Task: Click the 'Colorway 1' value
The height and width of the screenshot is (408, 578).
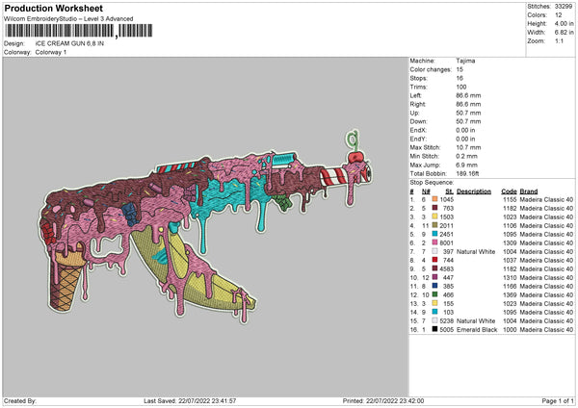Action: click(51, 52)
